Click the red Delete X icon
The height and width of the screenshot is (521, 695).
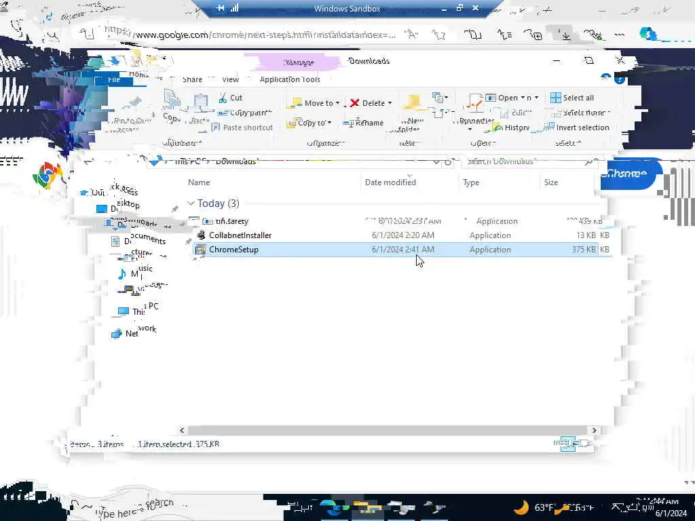(x=354, y=103)
